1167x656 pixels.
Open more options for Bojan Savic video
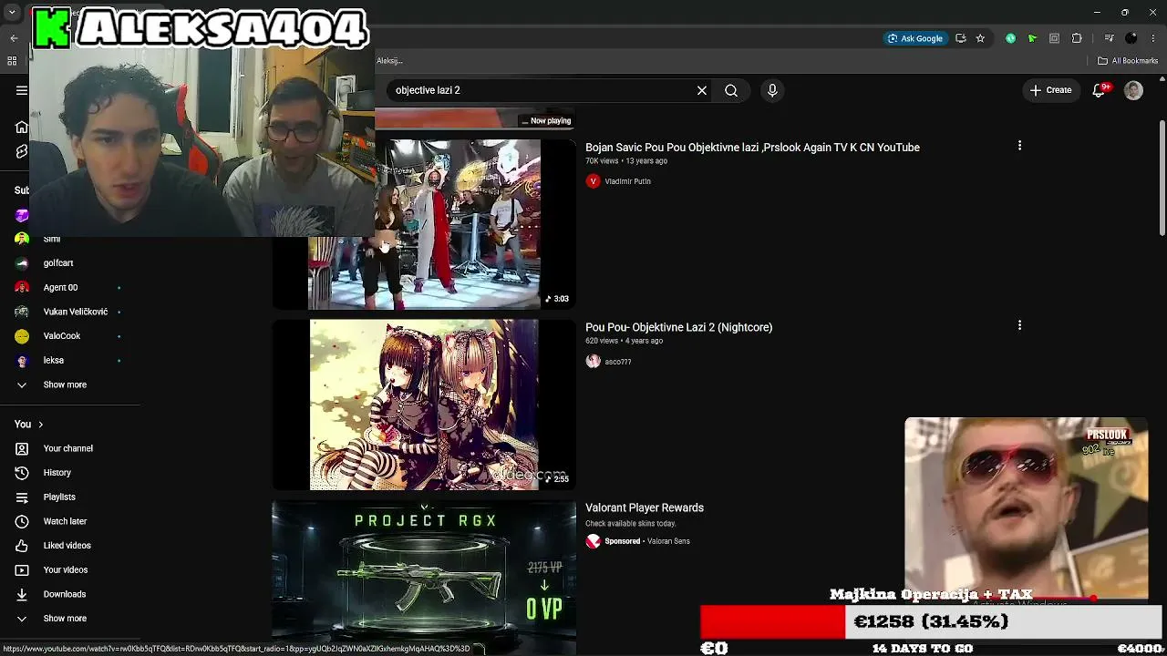[1019, 146]
